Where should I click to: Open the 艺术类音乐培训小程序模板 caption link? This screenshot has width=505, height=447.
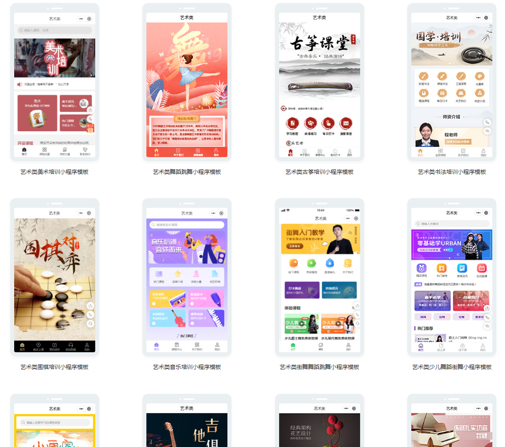point(187,367)
